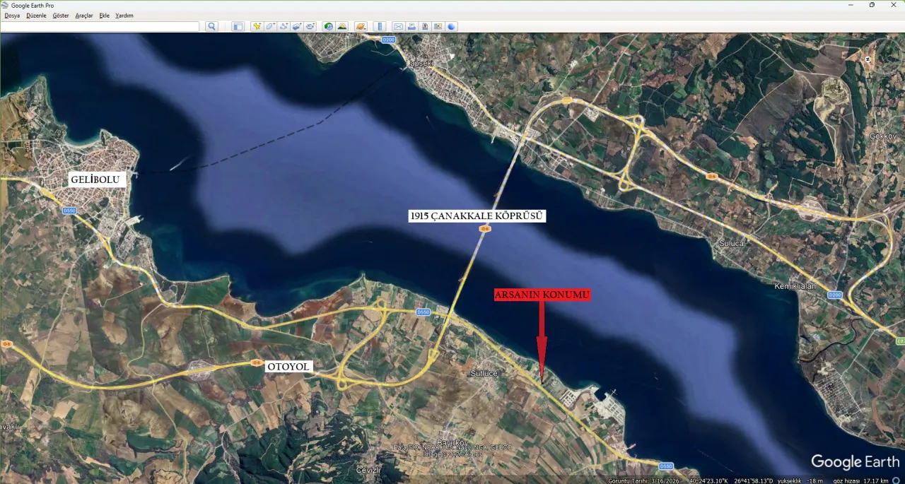Click the Cevizli place label

tap(368, 470)
